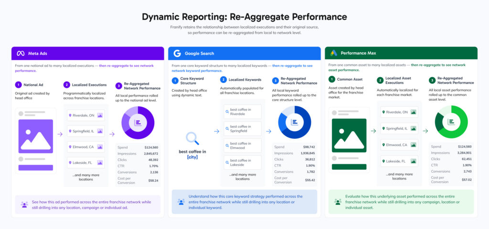Click the 'then re-aggregate to see network performance' purple link
489x229 pixels.
click(x=84, y=68)
